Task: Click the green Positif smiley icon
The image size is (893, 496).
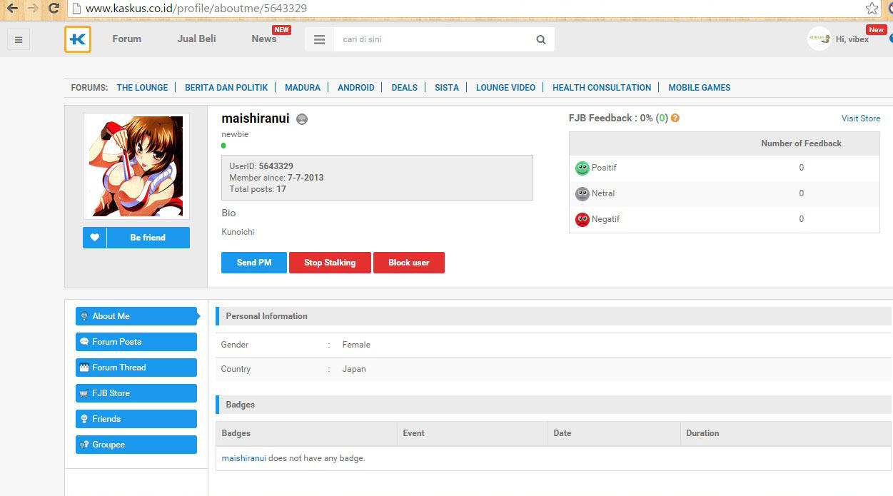Action: tap(582, 168)
